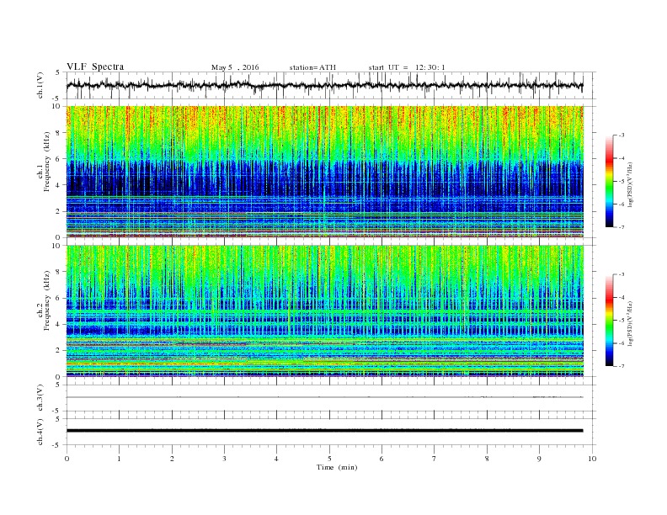The width and height of the screenshot is (667, 515).
Task: Click the "start UT = 12:30:1" text
Action: coord(407,67)
